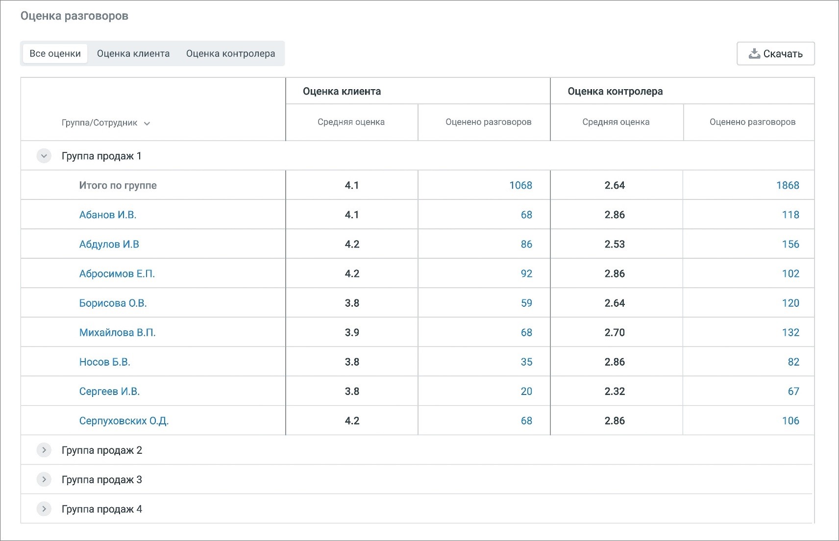This screenshot has width=839, height=541.
Task: Open group total 1068 client-rated calls
Action: tap(520, 185)
